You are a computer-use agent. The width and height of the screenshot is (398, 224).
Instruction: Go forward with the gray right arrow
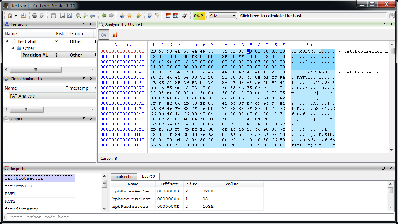[111, 16]
